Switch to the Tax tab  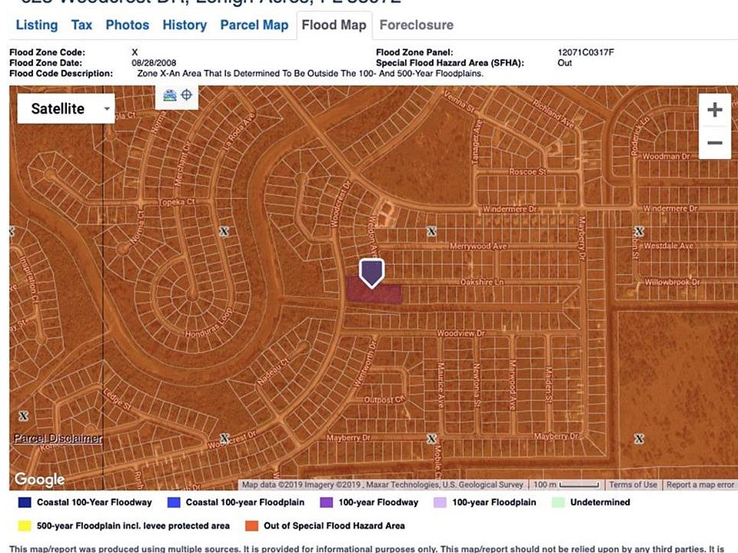[x=81, y=25]
